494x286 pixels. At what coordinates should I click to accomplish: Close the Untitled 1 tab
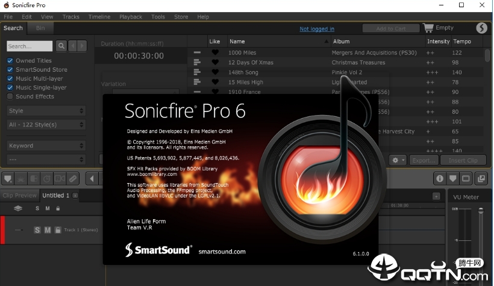pos(75,196)
